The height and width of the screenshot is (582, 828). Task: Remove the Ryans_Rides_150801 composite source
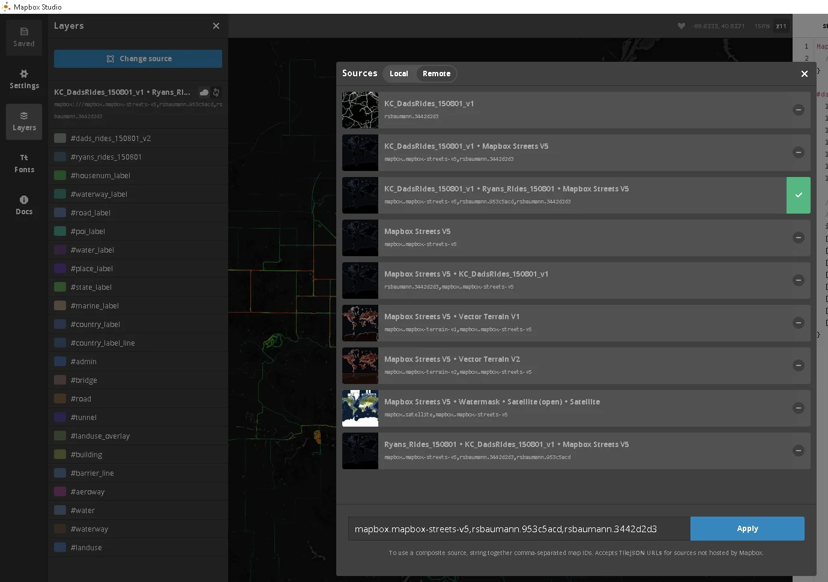point(799,451)
